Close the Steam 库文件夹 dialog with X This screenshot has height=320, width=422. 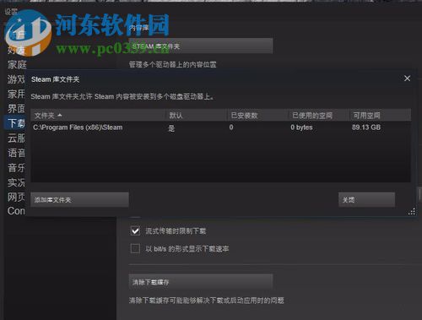(x=407, y=79)
